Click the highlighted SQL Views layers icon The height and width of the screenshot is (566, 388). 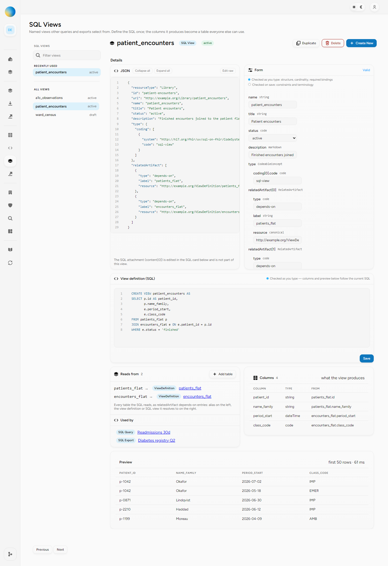tap(10, 161)
